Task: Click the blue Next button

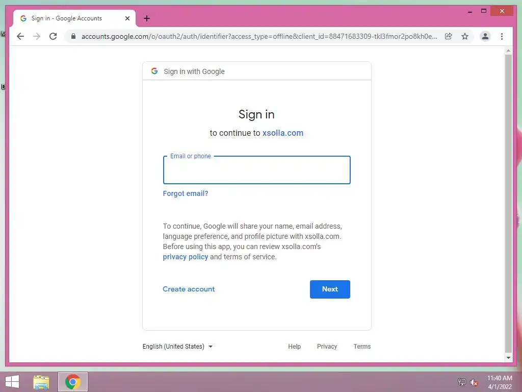Action: coord(330,289)
